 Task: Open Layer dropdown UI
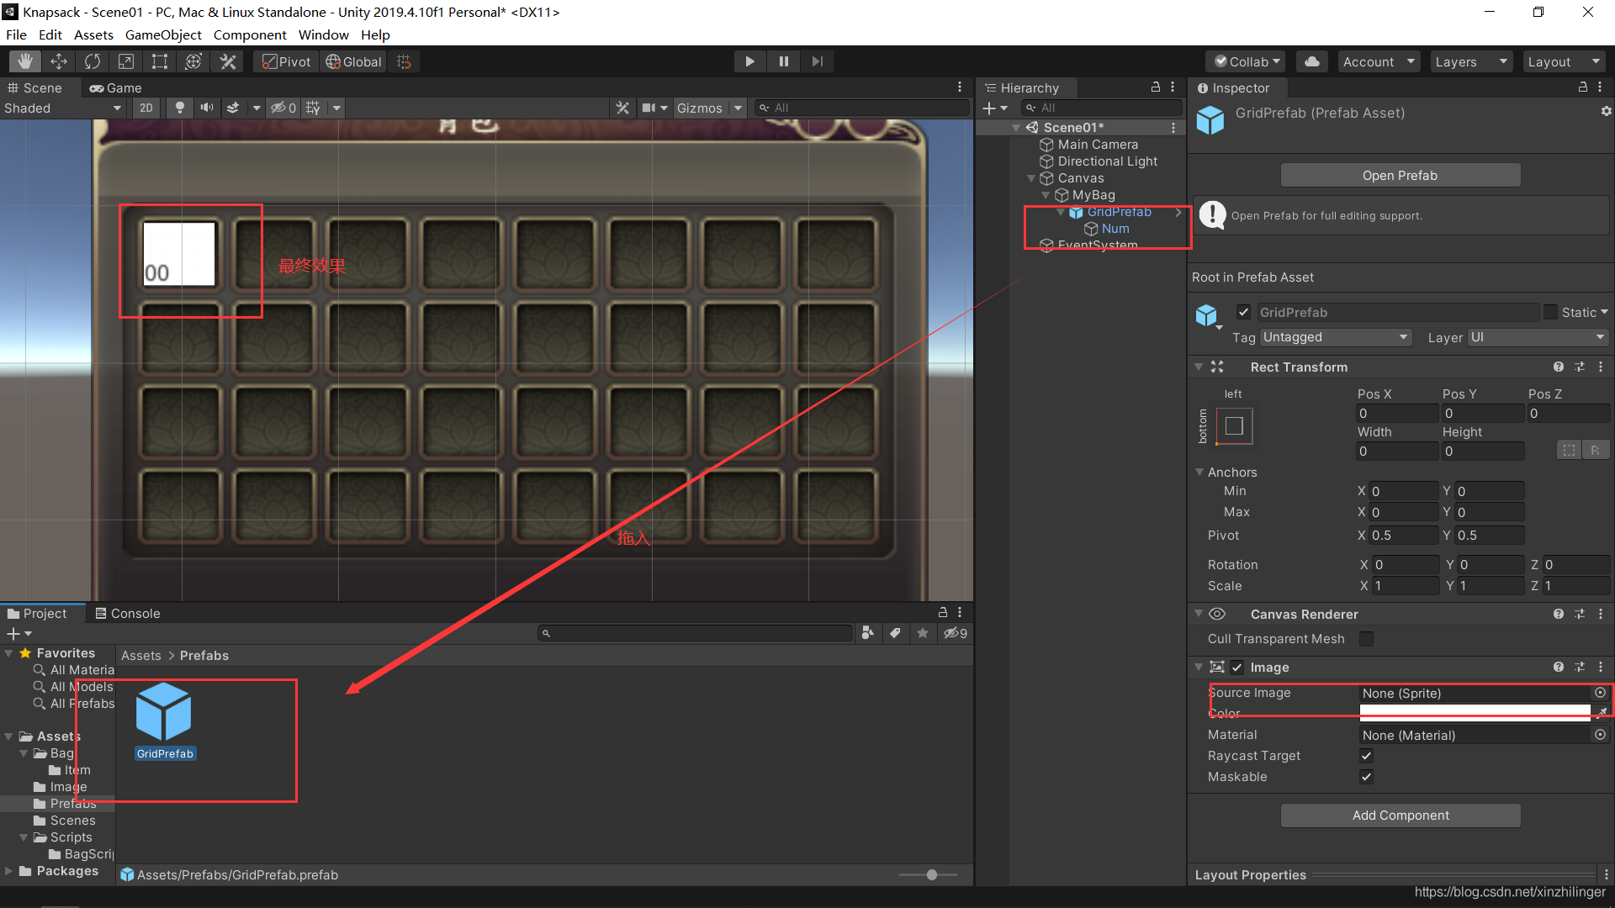[x=1538, y=337]
